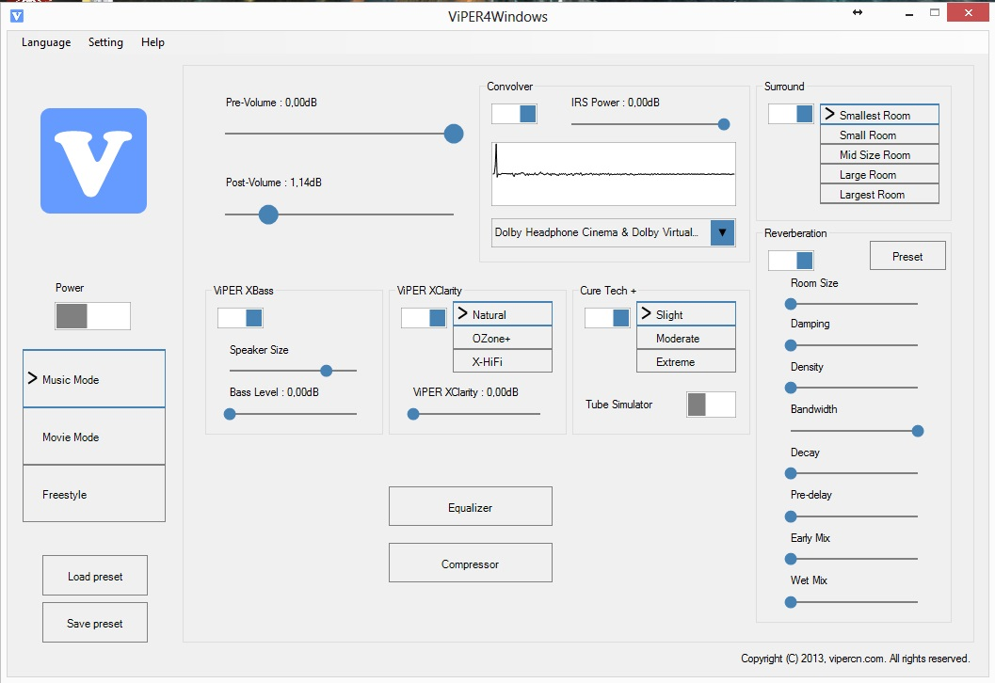Click the Bandwidth slider handle

(918, 431)
